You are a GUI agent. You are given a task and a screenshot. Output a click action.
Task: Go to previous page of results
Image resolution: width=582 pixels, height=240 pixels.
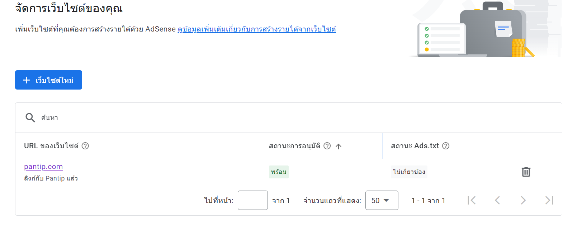click(497, 200)
